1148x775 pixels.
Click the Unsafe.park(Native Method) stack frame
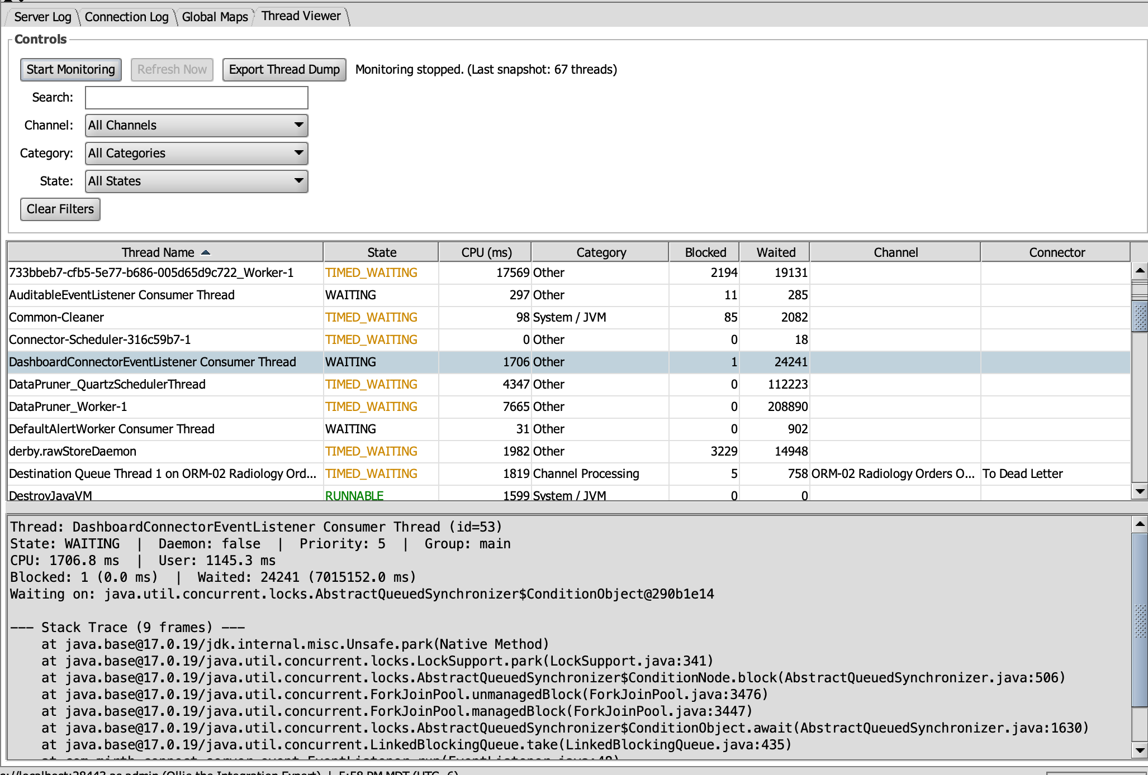coord(295,644)
